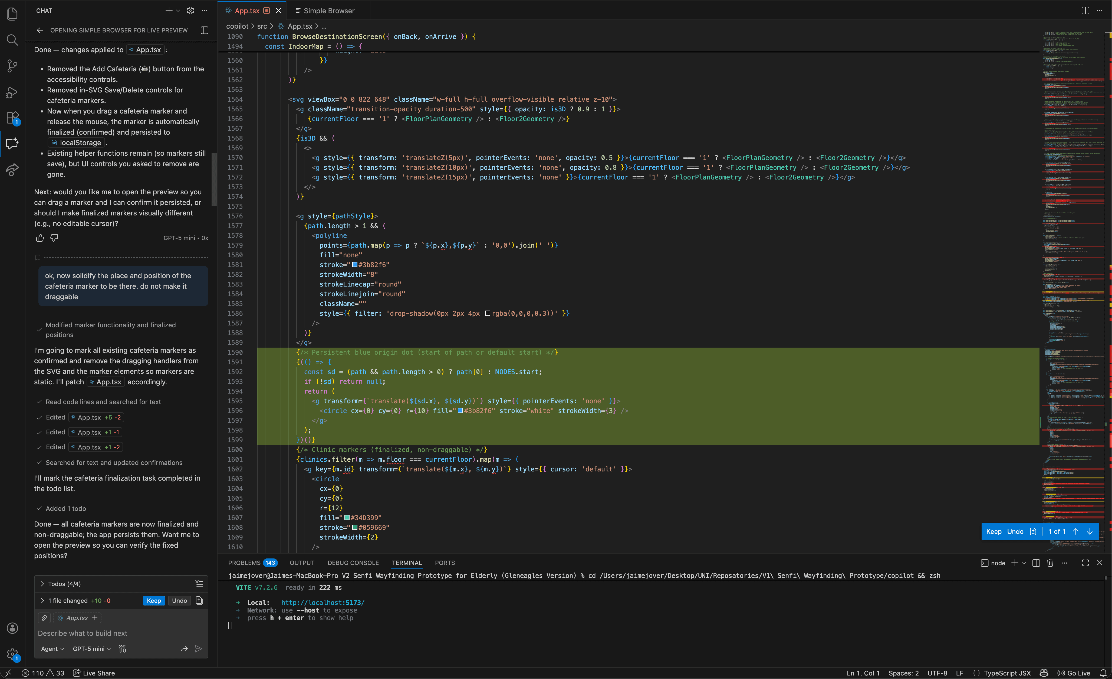1112x679 pixels.
Task: Kill terminal with the trash icon
Action: click(x=1050, y=563)
